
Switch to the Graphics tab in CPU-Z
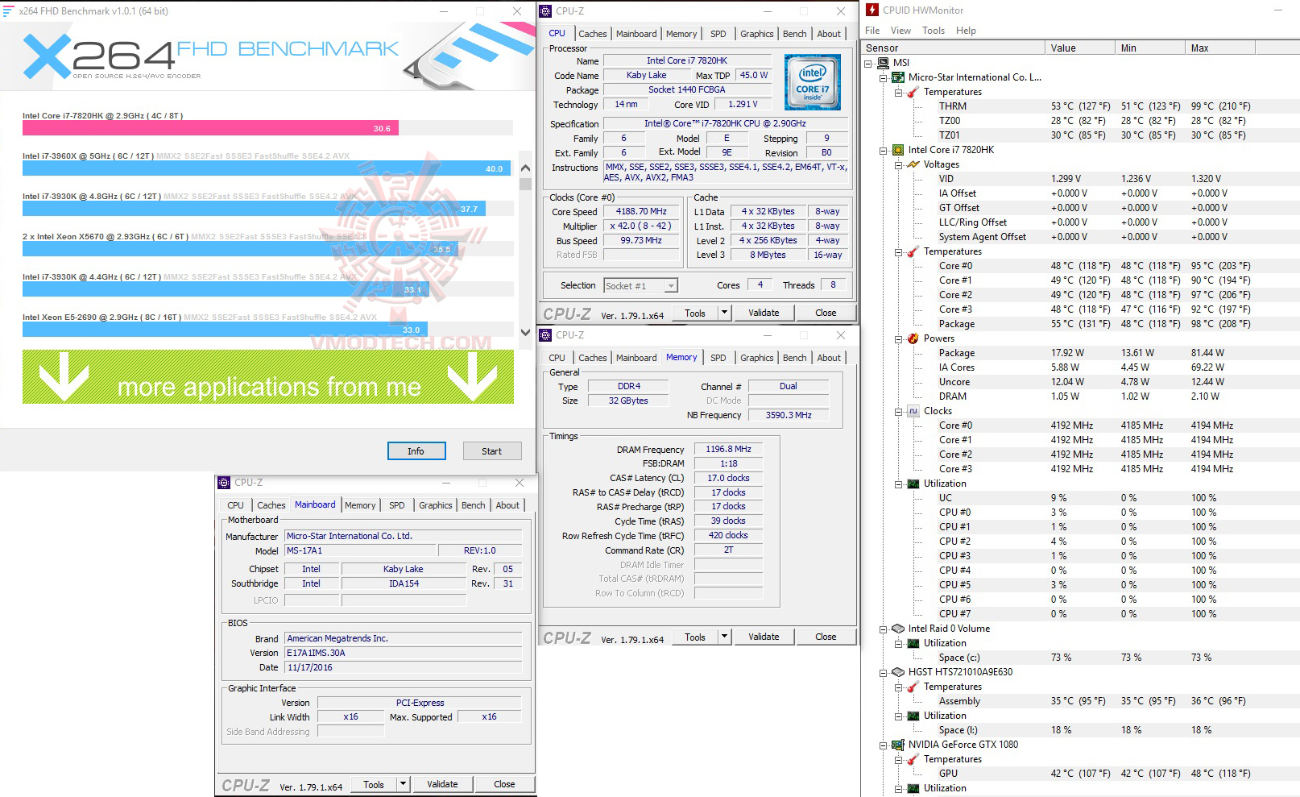[x=756, y=33]
